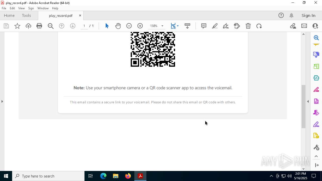Print the document using printer icon
Viewport: 322px width, 181px height.
click(x=39, y=26)
